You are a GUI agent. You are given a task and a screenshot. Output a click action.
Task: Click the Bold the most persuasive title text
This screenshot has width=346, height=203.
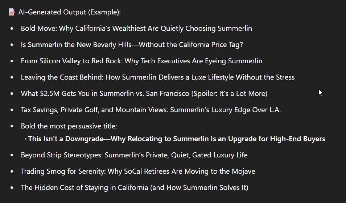pos(69,126)
